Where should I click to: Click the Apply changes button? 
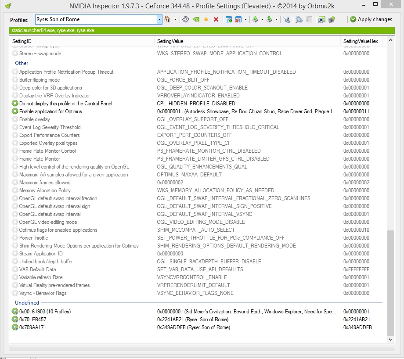[371, 19]
